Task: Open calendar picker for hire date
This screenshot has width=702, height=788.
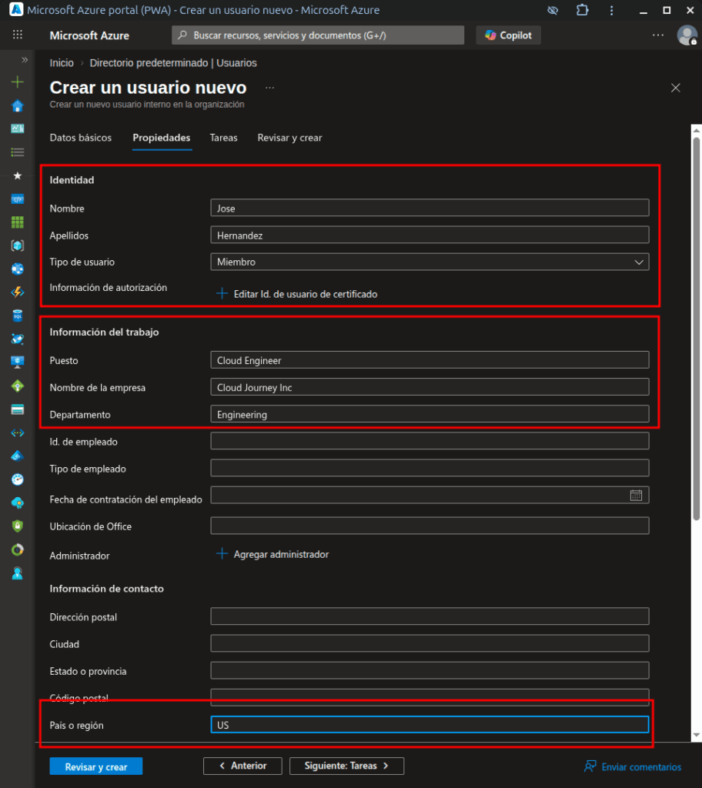Action: (x=636, y=496)
